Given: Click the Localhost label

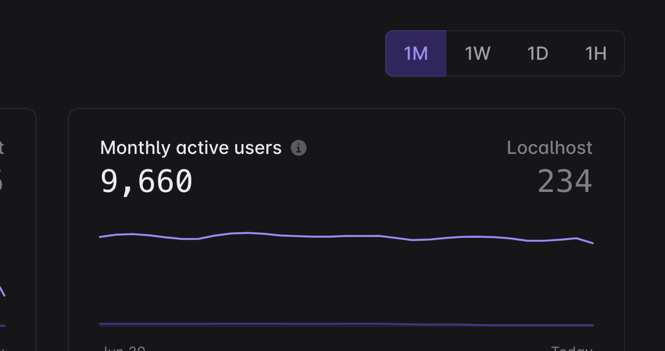Looking at the screenshot, I should pyautogui.click(x=549, y=148).
